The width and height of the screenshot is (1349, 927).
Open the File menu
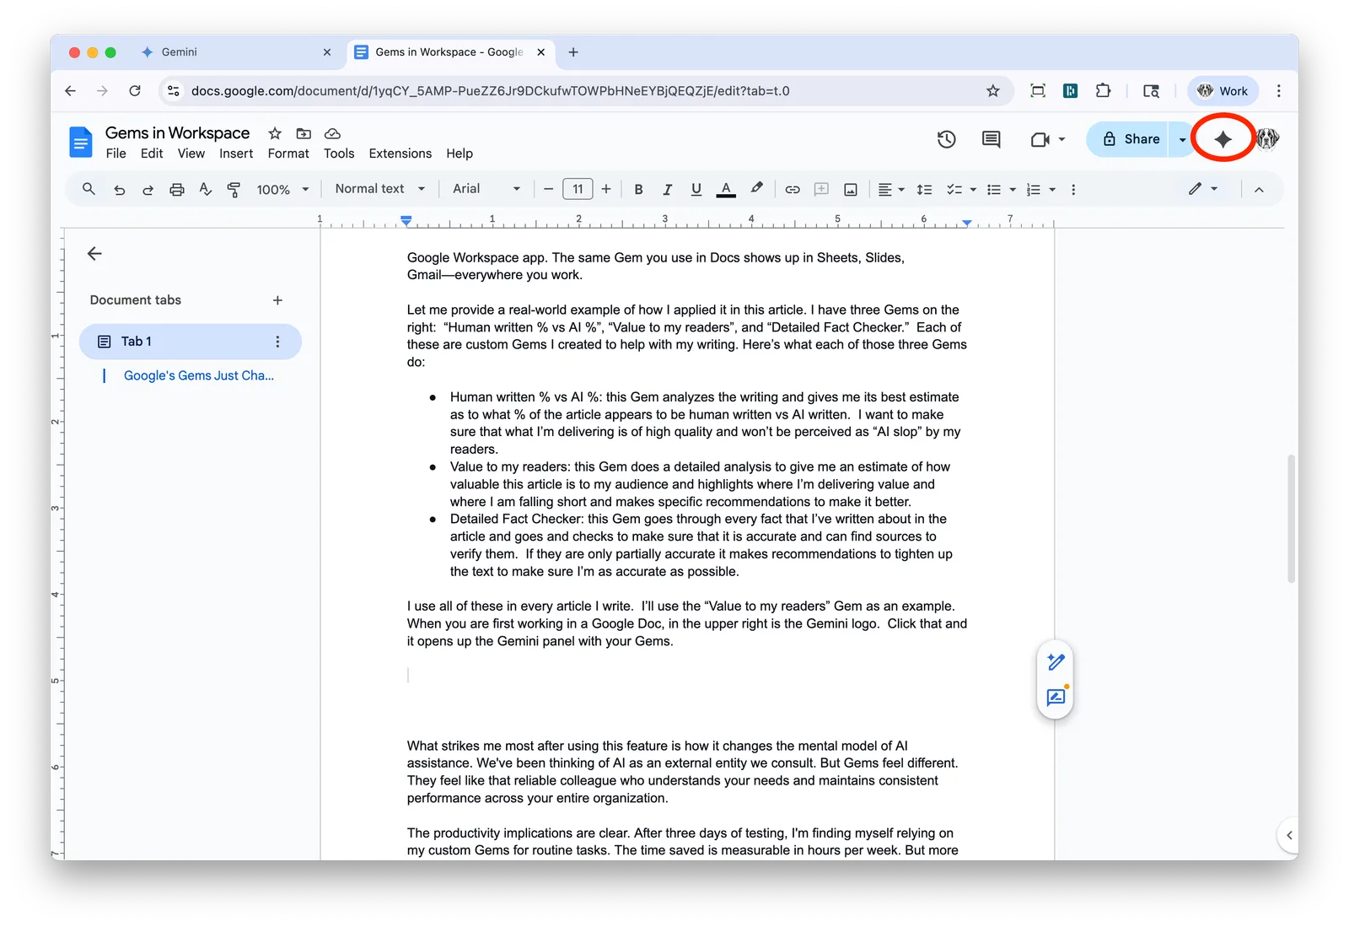116,154
